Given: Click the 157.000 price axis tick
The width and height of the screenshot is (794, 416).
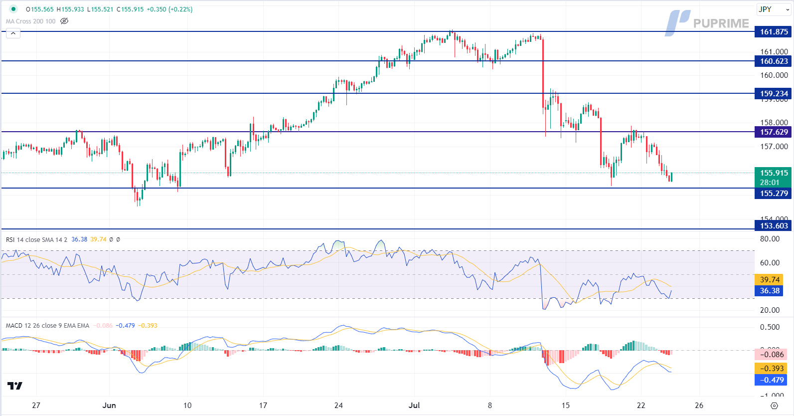Looking at the screenshot, I should (774, 146).
